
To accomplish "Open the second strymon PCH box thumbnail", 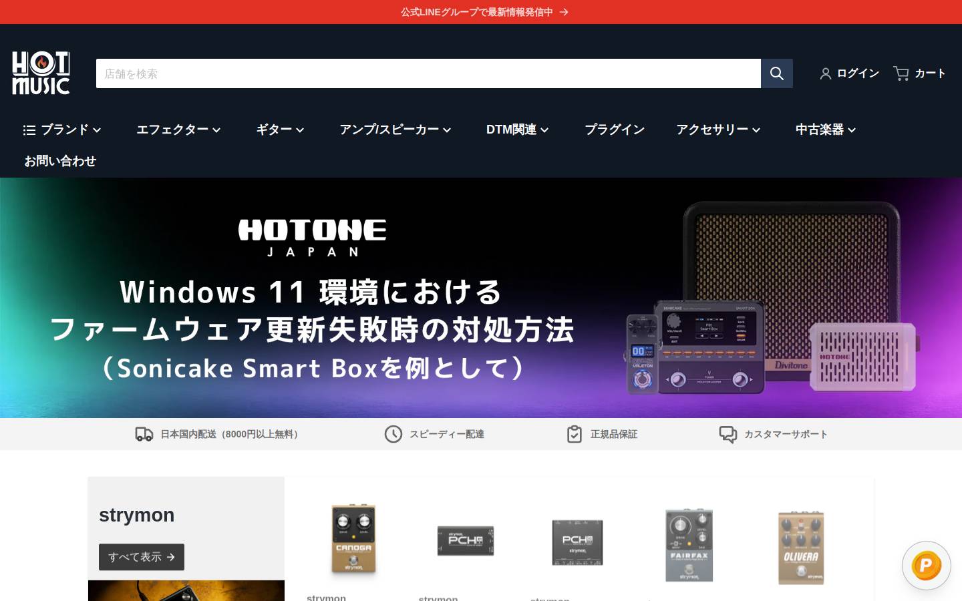I will pos(577,542).
